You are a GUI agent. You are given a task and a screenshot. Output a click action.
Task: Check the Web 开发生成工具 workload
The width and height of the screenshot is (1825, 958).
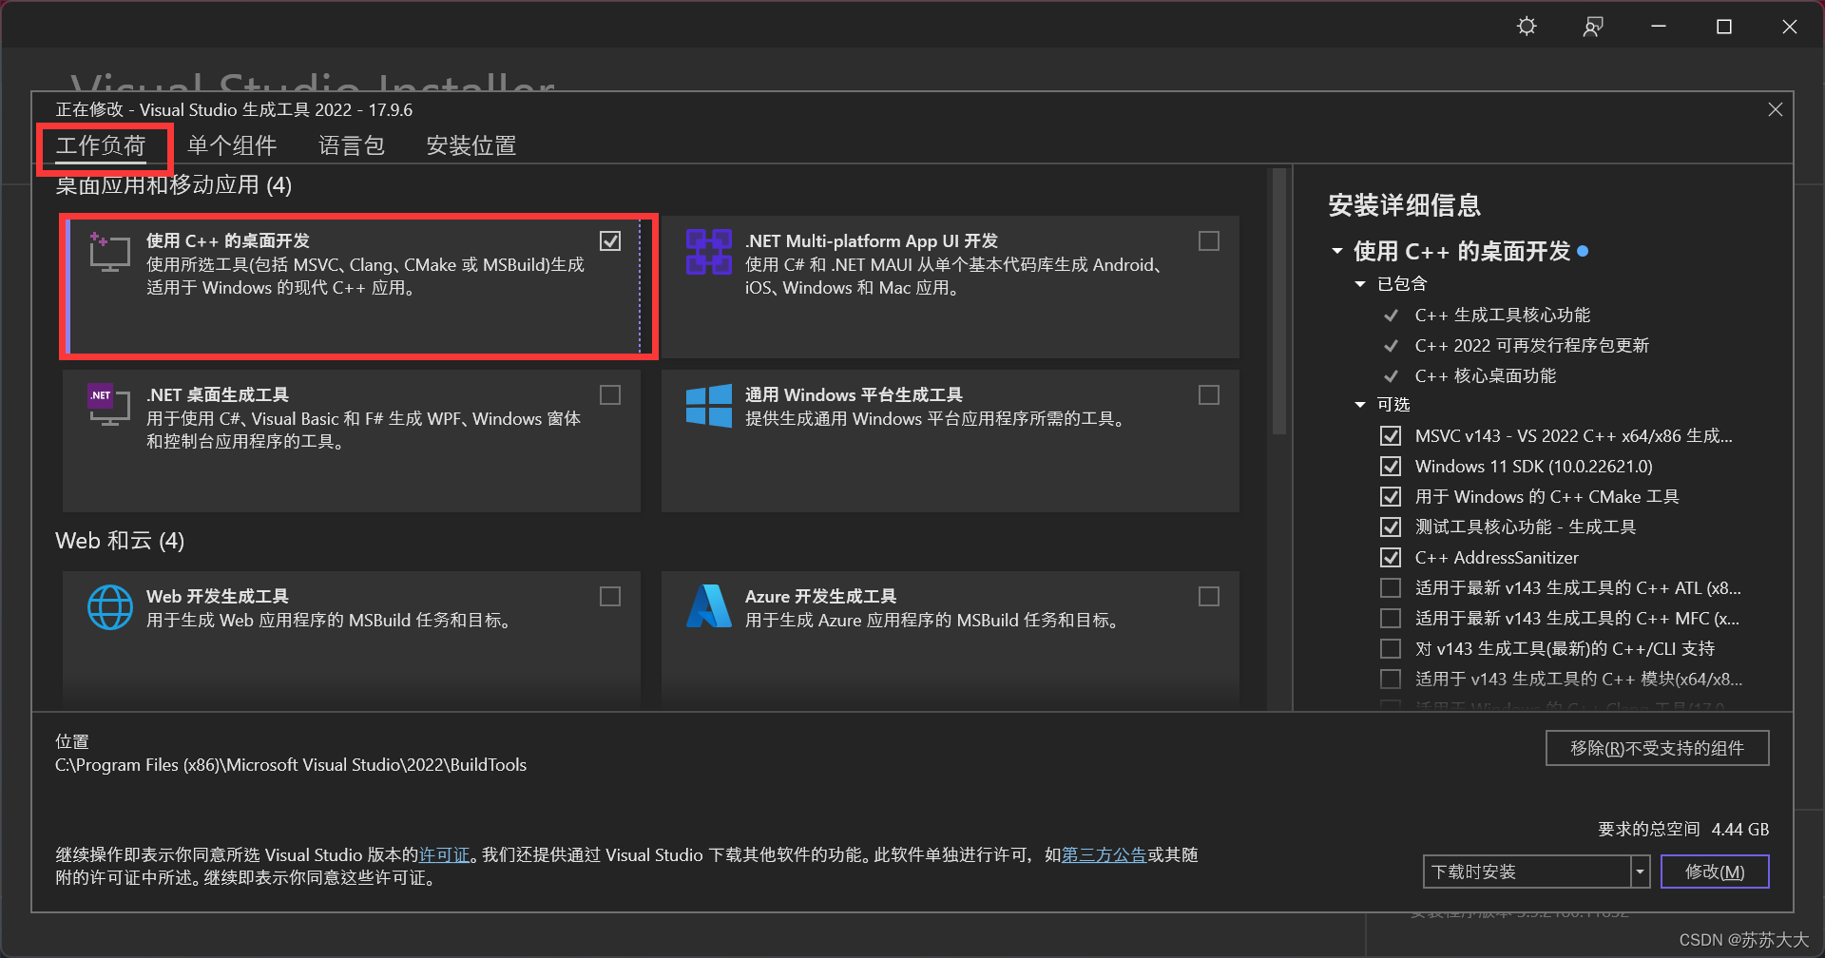point(610,597)
